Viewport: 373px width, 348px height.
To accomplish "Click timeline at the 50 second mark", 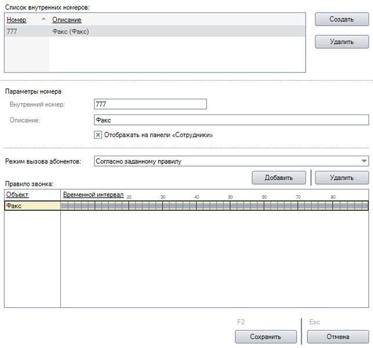I will coord(230,197).
